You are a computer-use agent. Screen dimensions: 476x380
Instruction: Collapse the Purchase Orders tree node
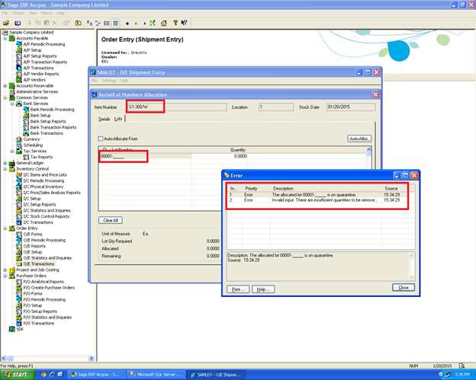coord(5,276)
